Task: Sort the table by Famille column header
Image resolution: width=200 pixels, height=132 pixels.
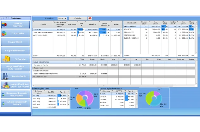Action: 43,24
